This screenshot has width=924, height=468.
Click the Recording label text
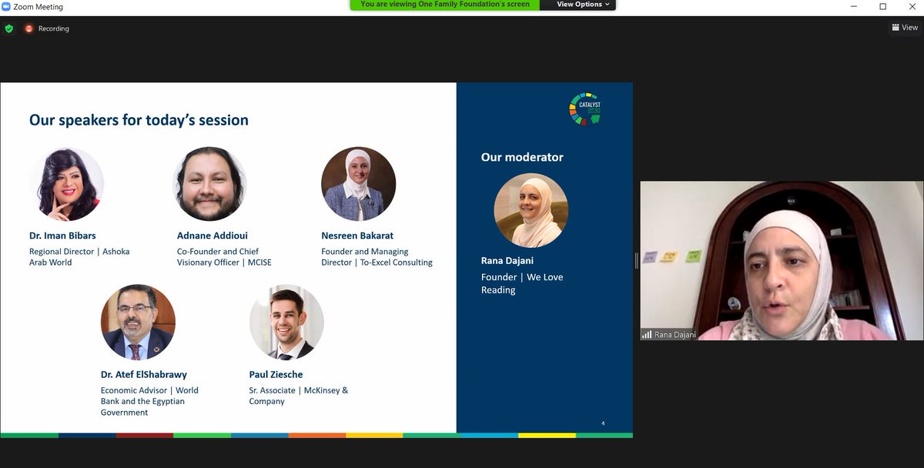54,28
